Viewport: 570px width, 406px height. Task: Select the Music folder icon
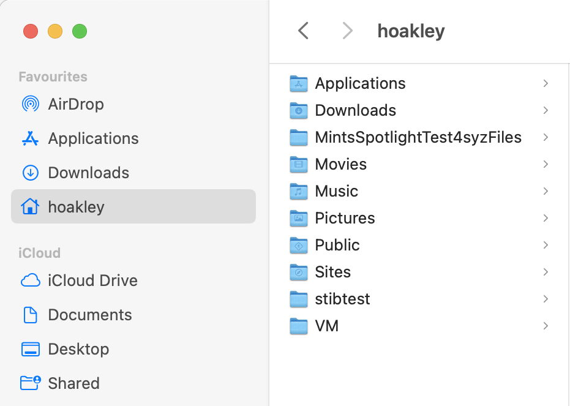click(298, 191)
